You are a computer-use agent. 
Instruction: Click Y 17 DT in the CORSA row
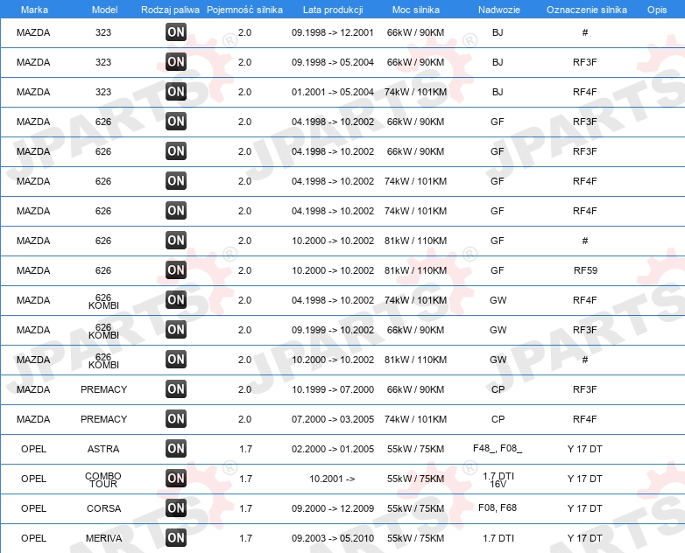[x=585, y=508]
